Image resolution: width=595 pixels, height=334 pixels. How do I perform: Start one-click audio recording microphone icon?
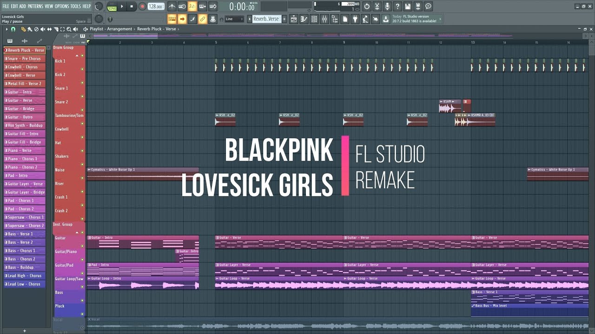point(387,6)
